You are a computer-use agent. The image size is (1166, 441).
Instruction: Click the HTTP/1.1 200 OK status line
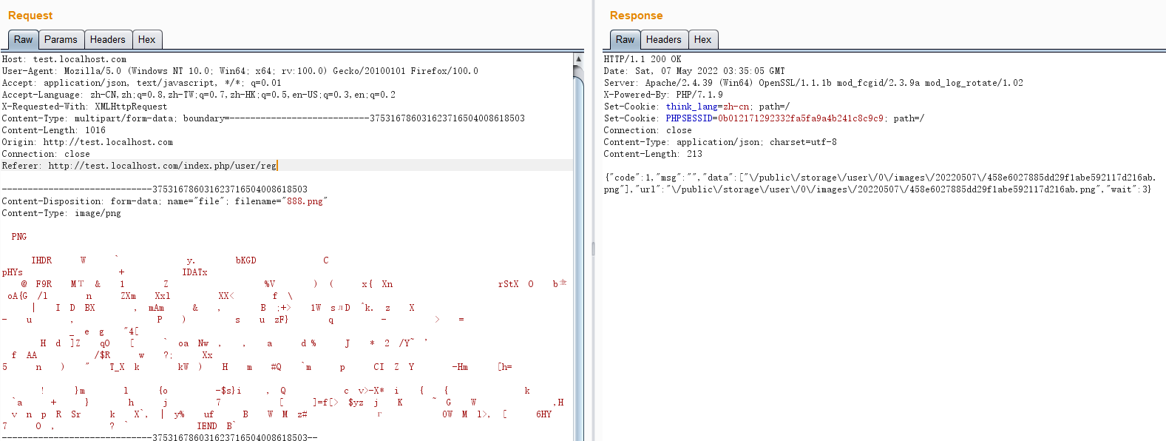click(643, 59)
